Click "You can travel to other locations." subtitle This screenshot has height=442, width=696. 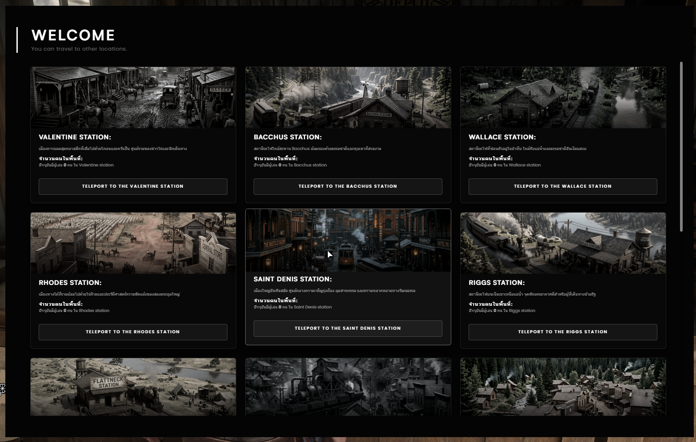(x=79, y=49)
